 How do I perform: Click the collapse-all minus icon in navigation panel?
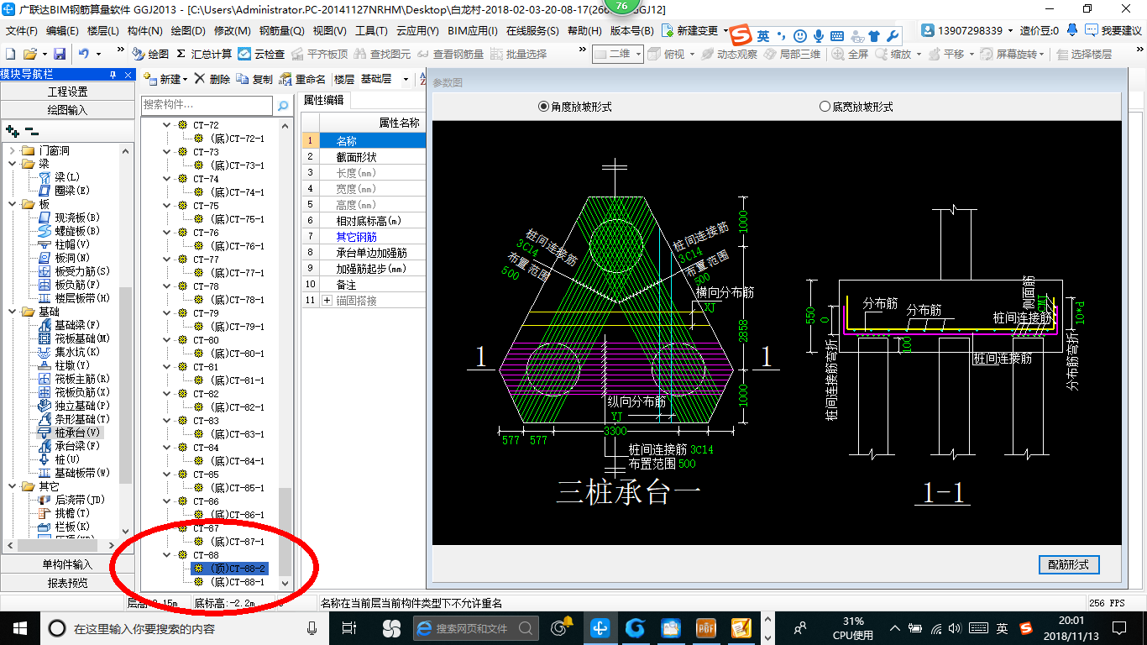31,131
